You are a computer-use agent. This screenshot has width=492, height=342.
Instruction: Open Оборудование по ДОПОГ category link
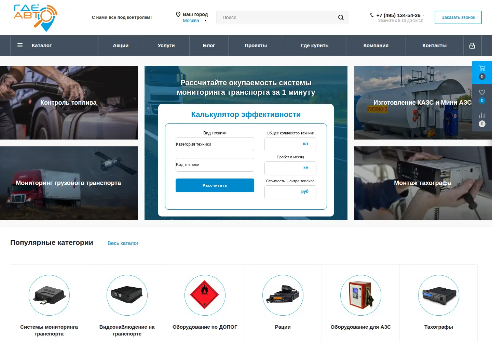point(205,327)
